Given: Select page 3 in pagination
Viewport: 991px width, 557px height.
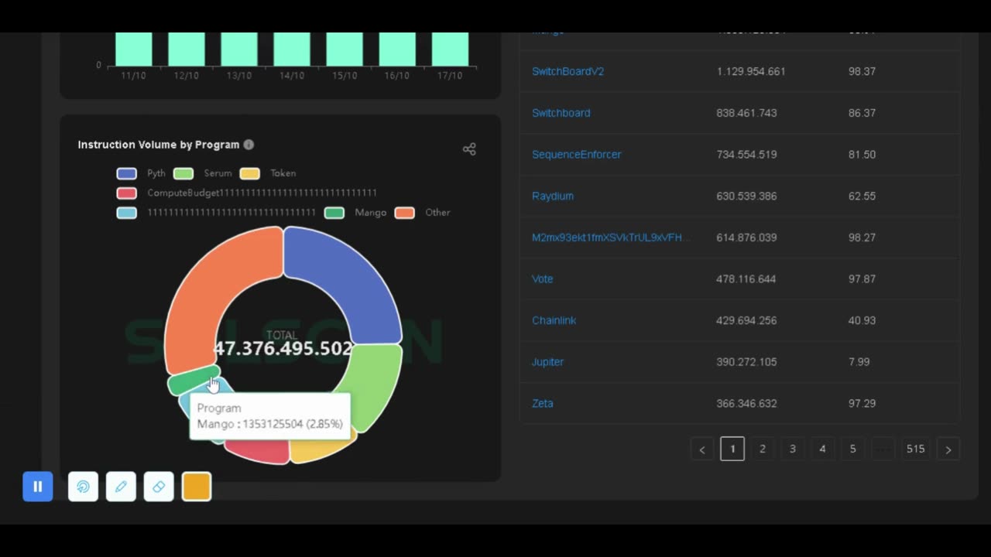Looking at the screenshot, I should [x=793, y=449].
